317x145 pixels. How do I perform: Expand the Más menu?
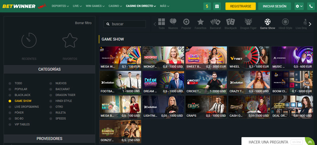click(164, 6)
